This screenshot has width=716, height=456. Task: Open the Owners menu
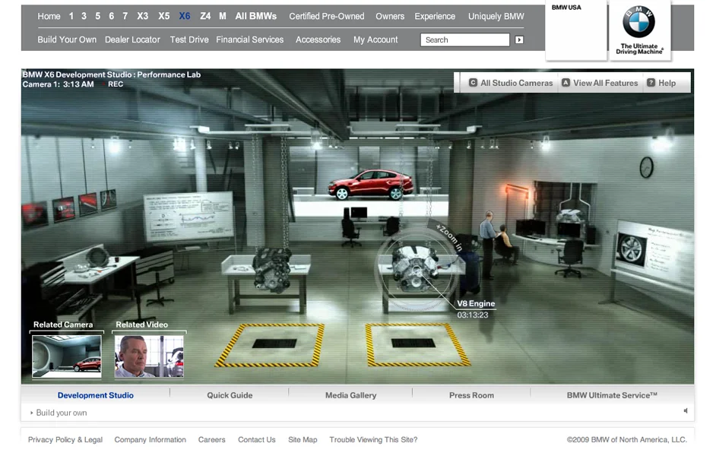(x=390, y=17)
